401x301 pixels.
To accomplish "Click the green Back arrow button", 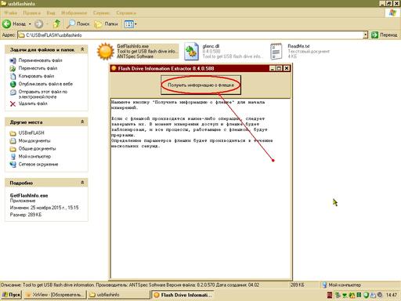I will click(x=7, y=24).
